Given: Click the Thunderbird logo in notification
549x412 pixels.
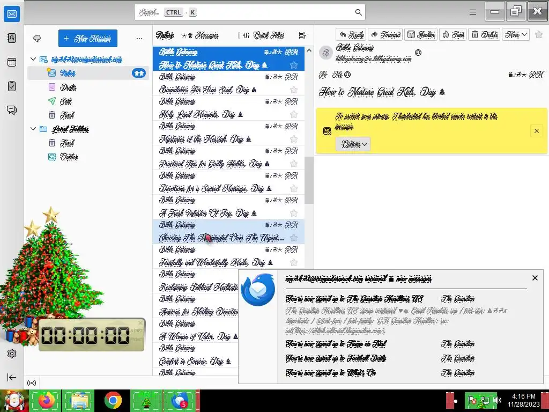Looking at the screenshot, I should [258, 289].
